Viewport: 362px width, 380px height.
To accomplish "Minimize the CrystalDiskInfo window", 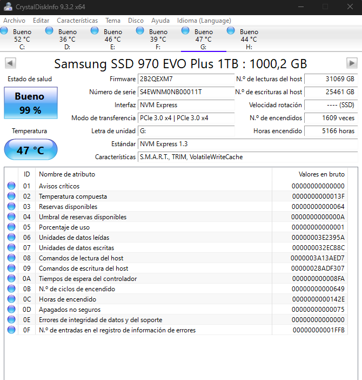I will click(301, 7).
